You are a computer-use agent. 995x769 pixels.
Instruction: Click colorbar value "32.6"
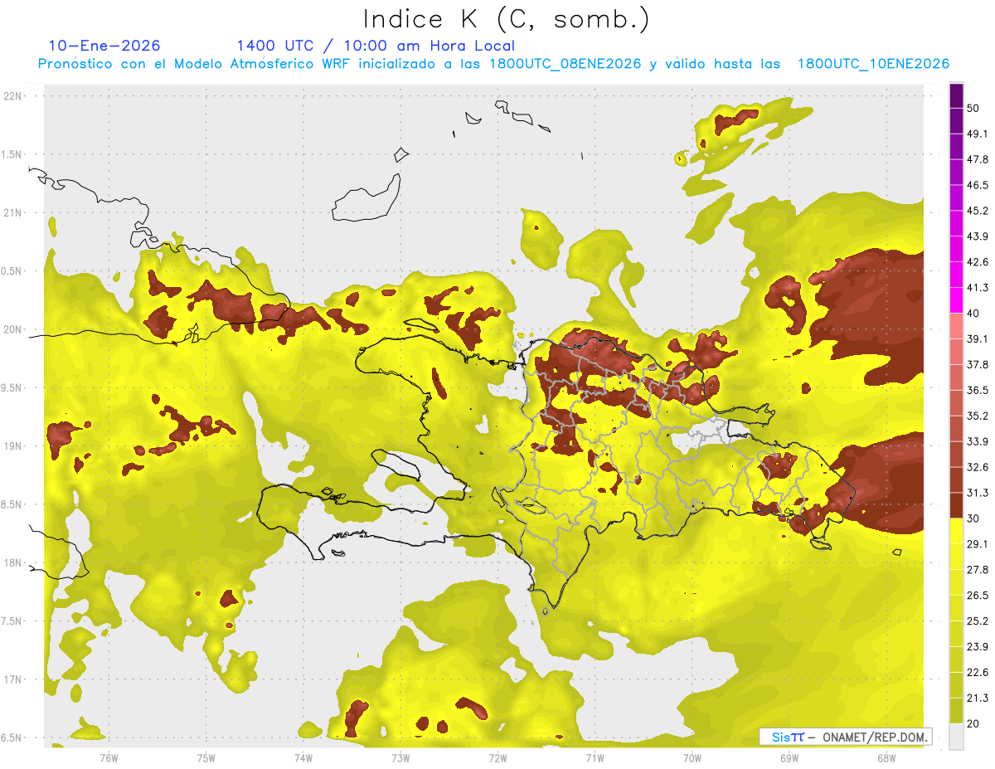tap(978, 467)
